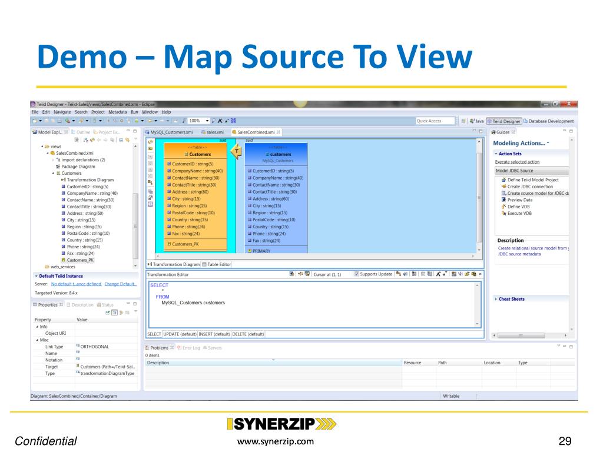Image resolution: width=603 pixels, height=452 pixels.
Task: Click the Package Diagram icon in the tree
Action: 58,167
